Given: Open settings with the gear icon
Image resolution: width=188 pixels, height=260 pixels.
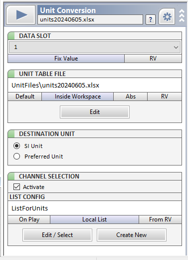Looking at the screenshot, I should [x=167, y=16].
